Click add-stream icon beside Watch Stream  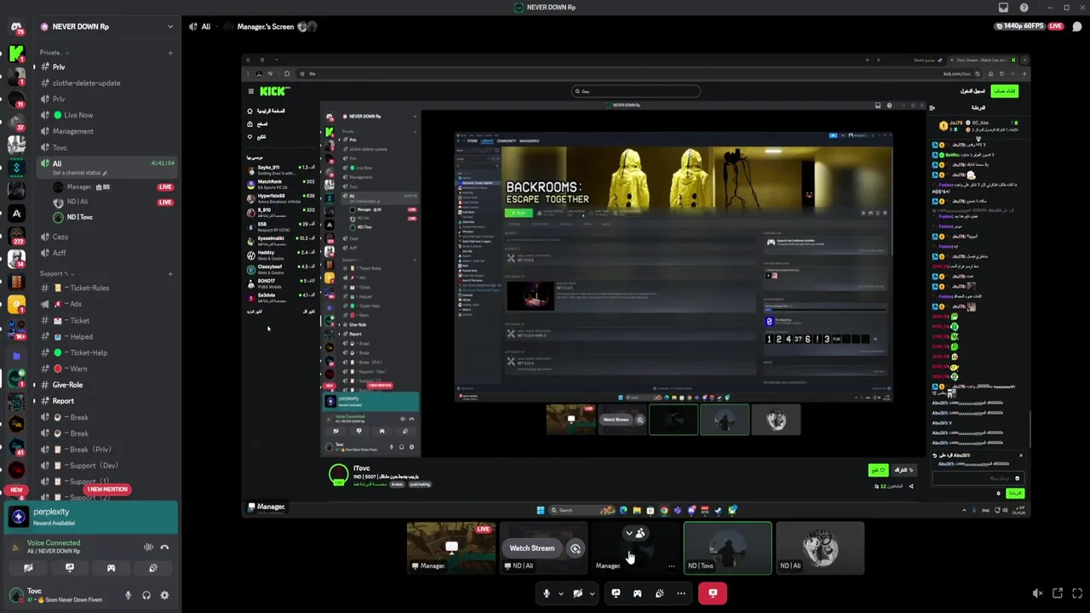point(576,548)
